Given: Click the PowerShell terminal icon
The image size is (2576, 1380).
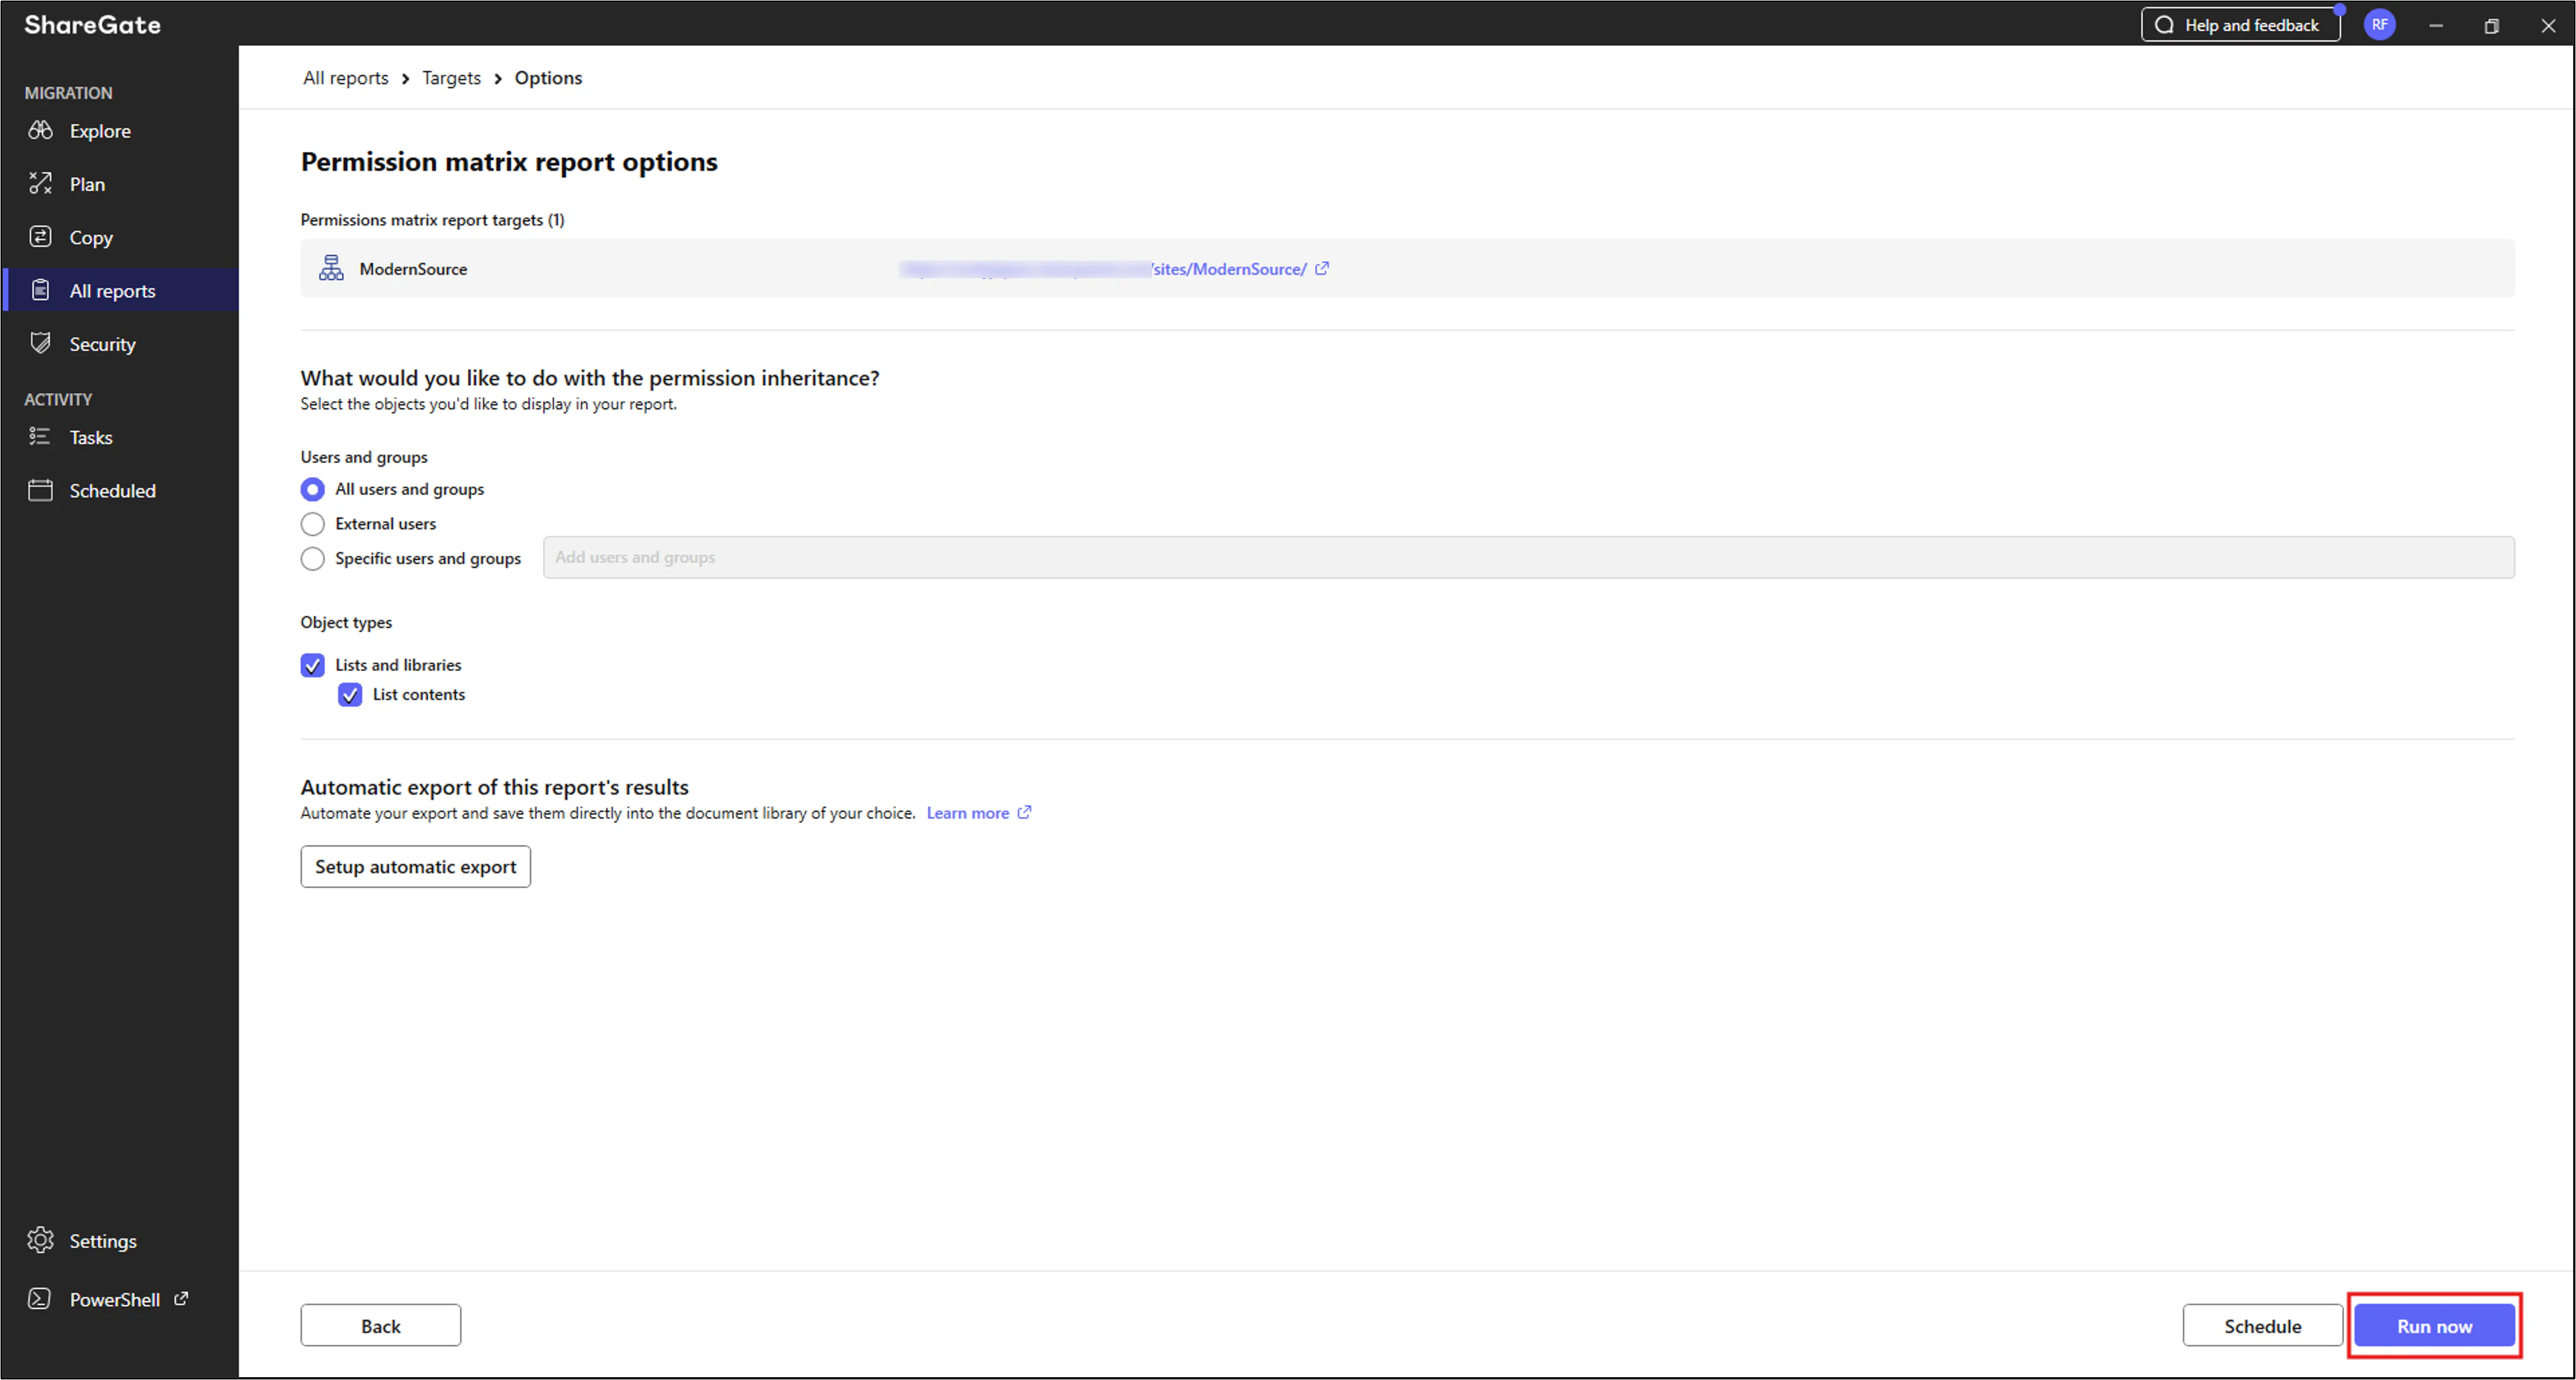Looking at the screenshot, I should pyautogui.click(x=40, y=1299).
